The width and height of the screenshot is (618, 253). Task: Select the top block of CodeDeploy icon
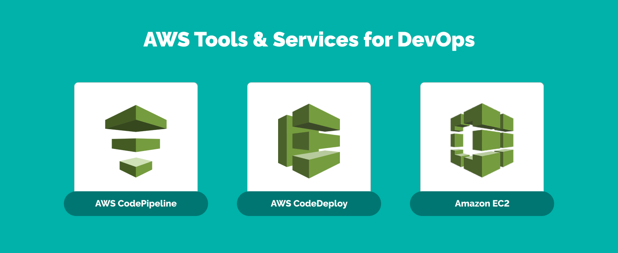pos(316,116)
